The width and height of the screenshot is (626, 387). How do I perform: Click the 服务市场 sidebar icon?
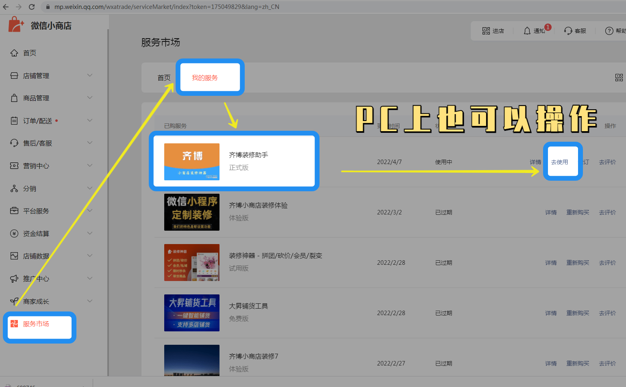pyautogui.click(x=14, y=324)
